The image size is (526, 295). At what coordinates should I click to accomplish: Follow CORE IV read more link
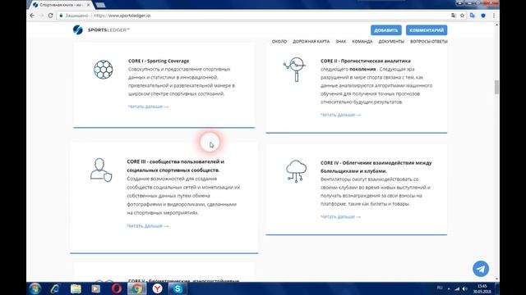click(340, 216)
